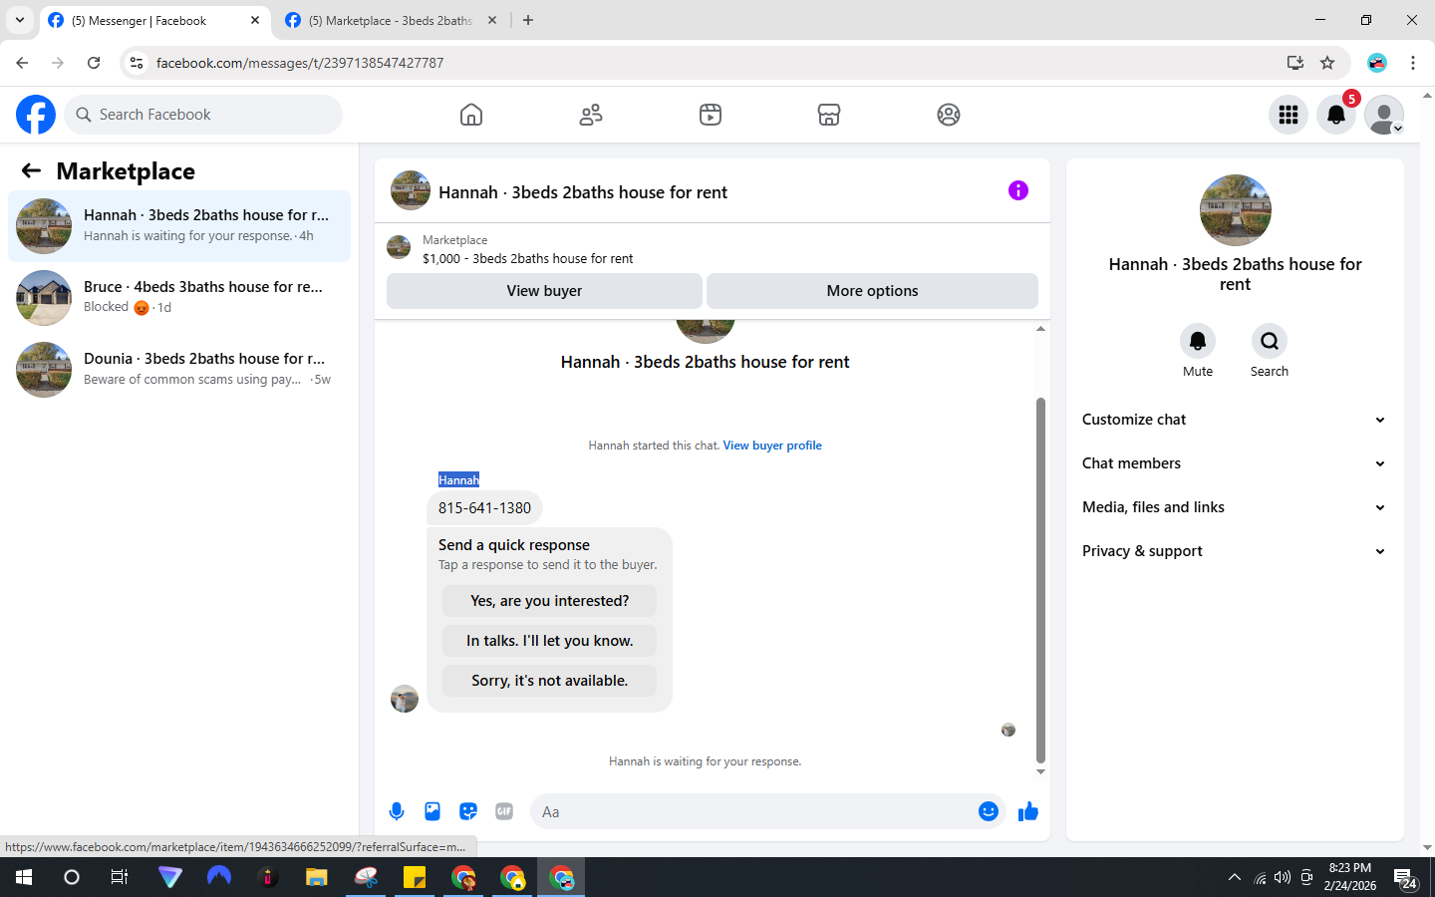
Task: Click chat scroll down arrow
Action: (x=1040, y=772)
